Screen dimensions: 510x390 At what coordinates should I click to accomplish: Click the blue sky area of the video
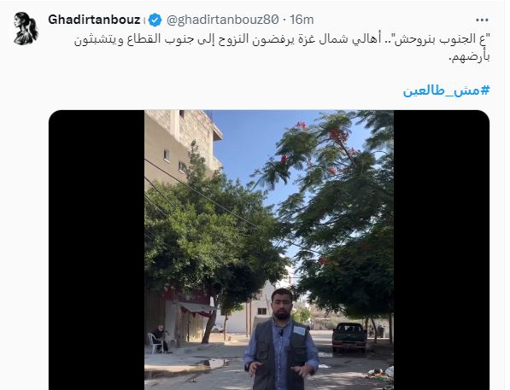(247, 143)
